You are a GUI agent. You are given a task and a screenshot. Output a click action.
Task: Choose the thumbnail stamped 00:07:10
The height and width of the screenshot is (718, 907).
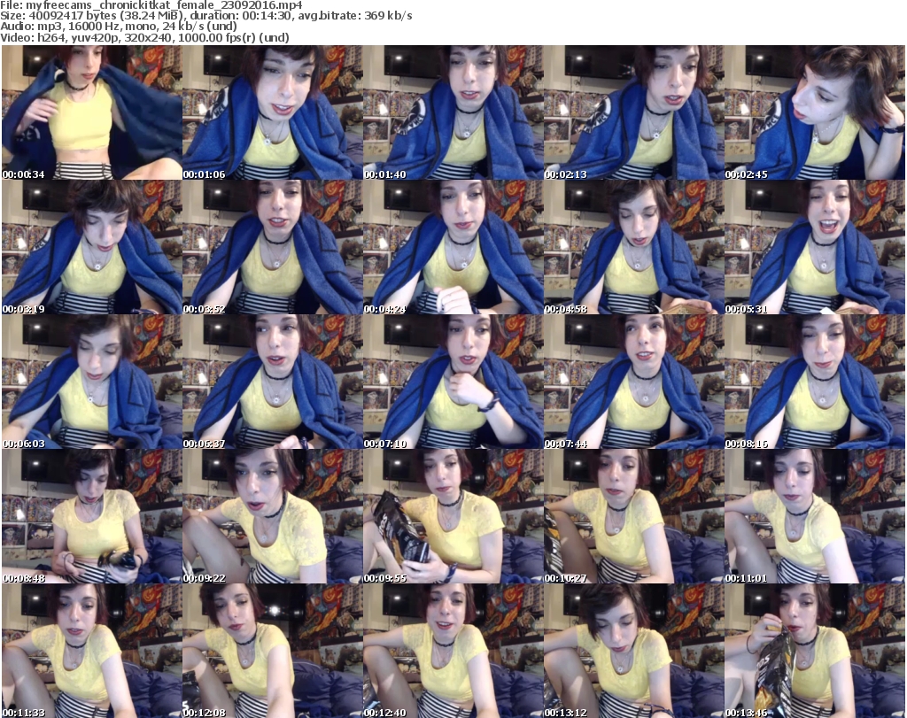pyautogui.click(x=453, y=382)
